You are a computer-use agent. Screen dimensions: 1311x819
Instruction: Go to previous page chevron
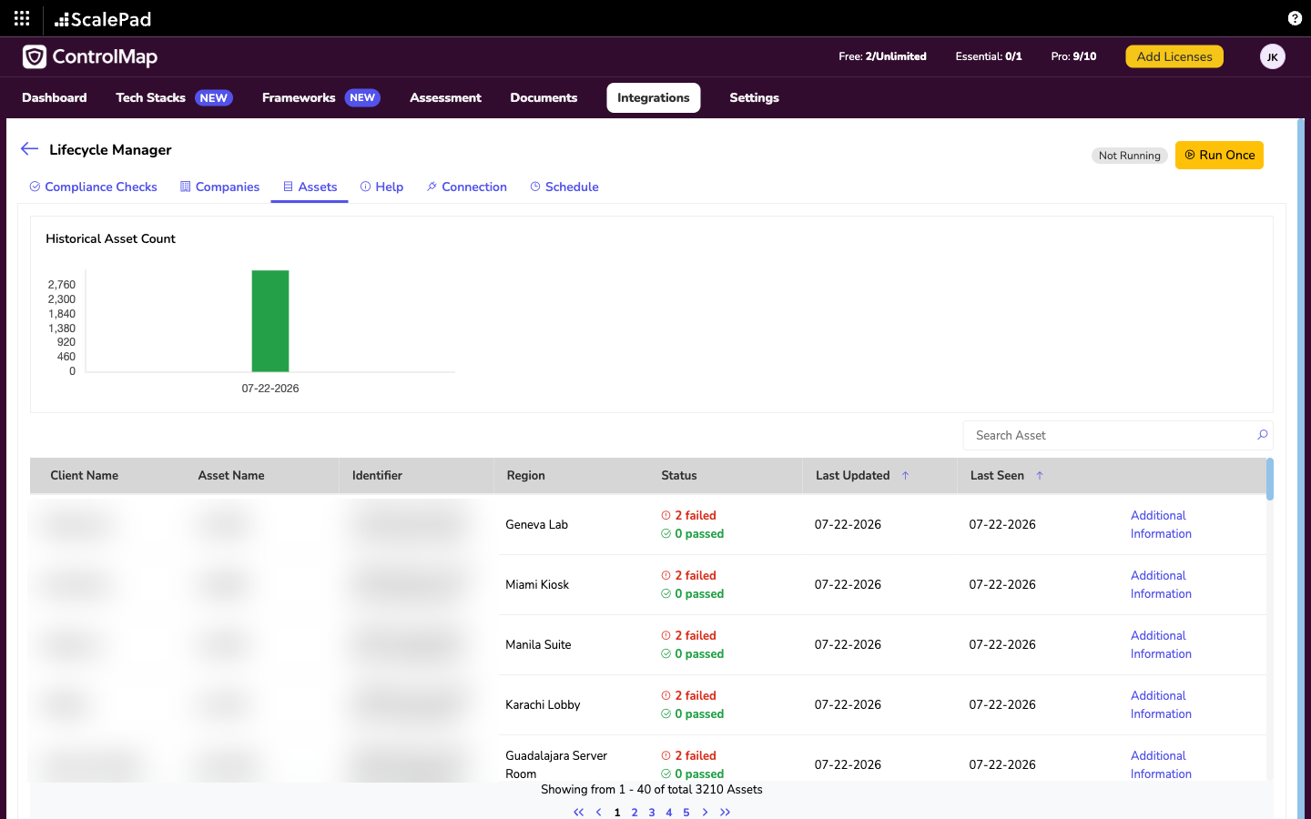coord(598,812)
